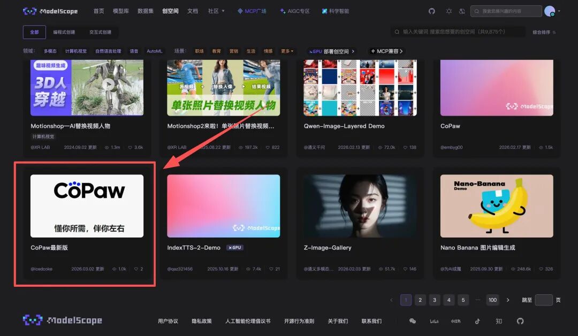Like the CoPaw最新版 space heart icon
The image size is (578, 336).
point(136,269)
